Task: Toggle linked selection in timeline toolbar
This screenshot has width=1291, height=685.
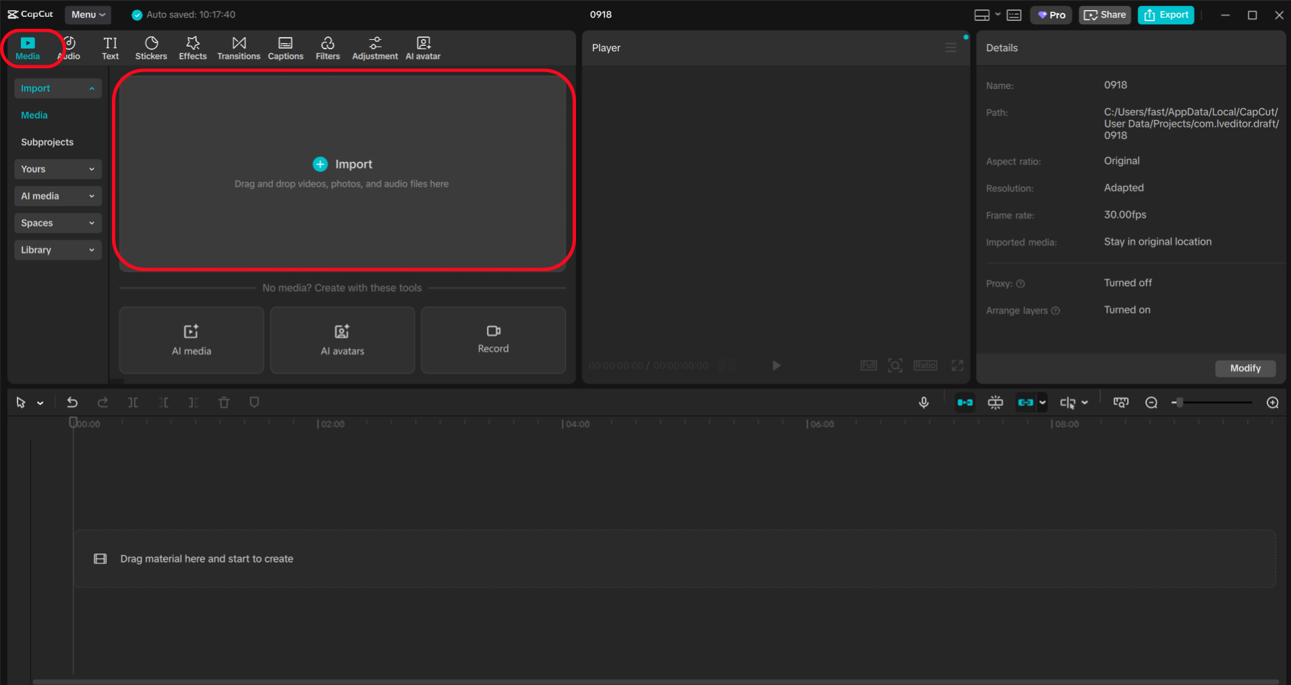Action: click(x=1026, y=402)
